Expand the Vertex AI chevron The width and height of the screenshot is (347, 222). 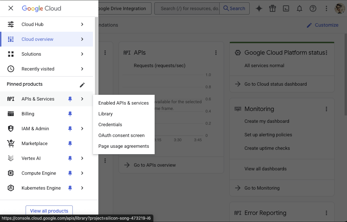[82, 158]
